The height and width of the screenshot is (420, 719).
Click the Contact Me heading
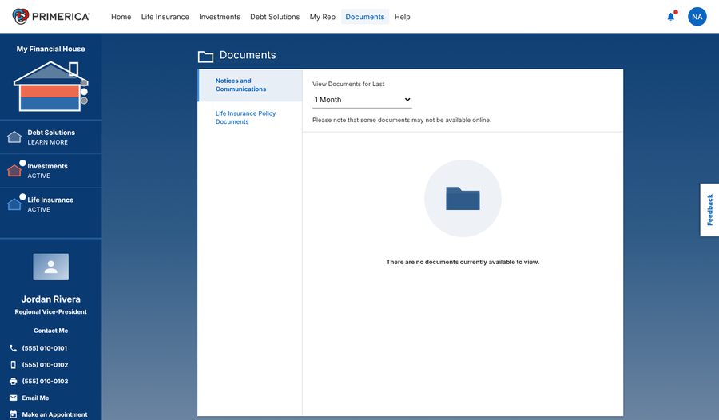tap(51, 331)
